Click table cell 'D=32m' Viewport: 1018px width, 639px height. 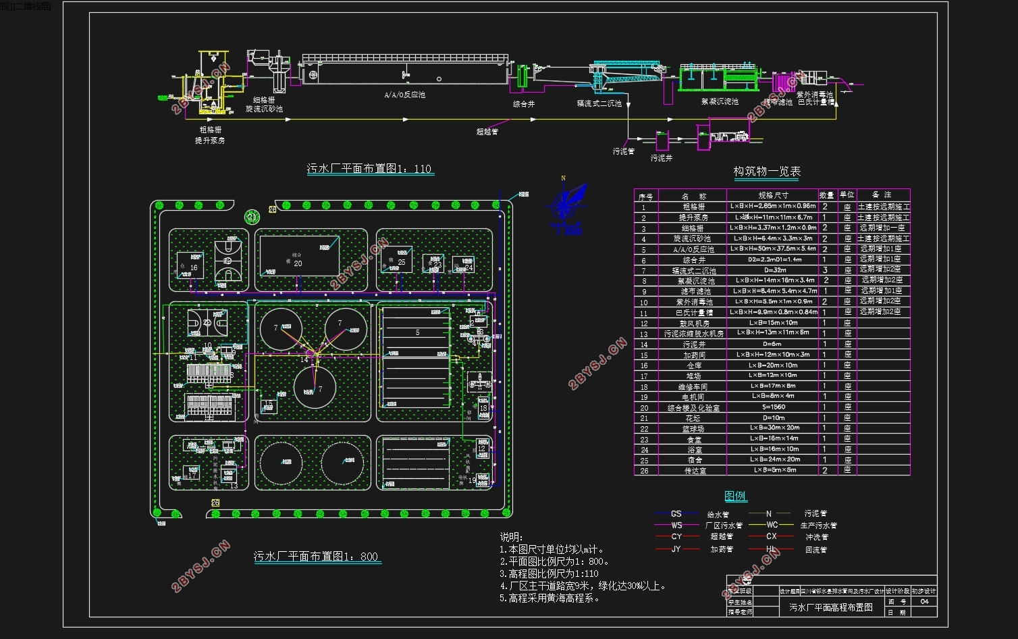coord(774,270)
